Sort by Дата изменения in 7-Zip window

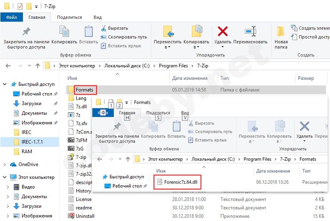189,78
